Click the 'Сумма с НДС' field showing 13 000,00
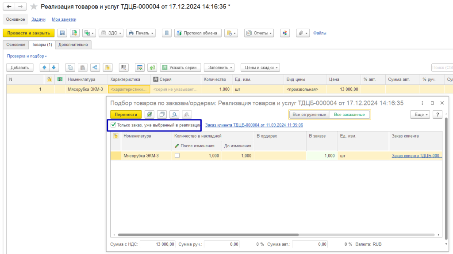453x254 pixels. [x=158, y=244]
